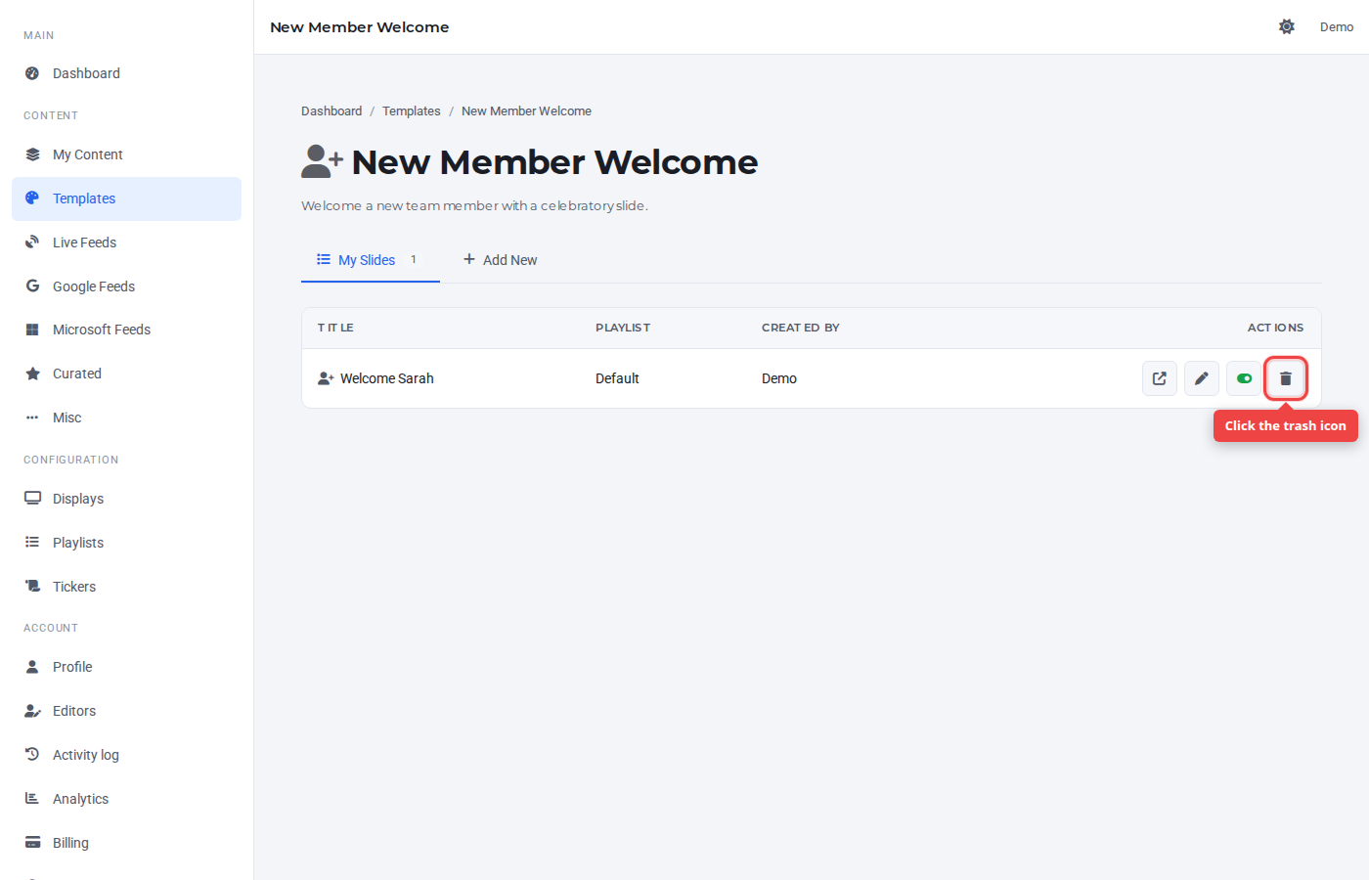The image size is (1369, 880).
Task: Open Google Feeds menu item
Action: pyautogui.click(x=127, y=286)
